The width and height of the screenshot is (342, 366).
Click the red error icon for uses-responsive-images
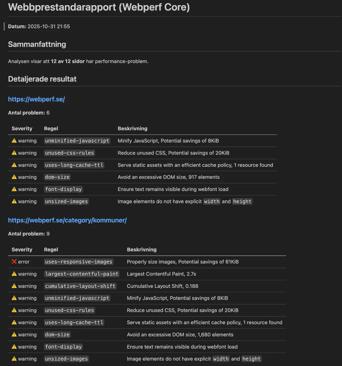pos(14,261)
